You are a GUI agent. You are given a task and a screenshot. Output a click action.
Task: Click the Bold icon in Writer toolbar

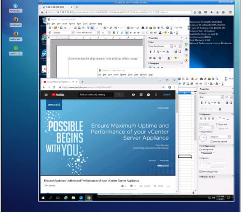pos(114,32)
